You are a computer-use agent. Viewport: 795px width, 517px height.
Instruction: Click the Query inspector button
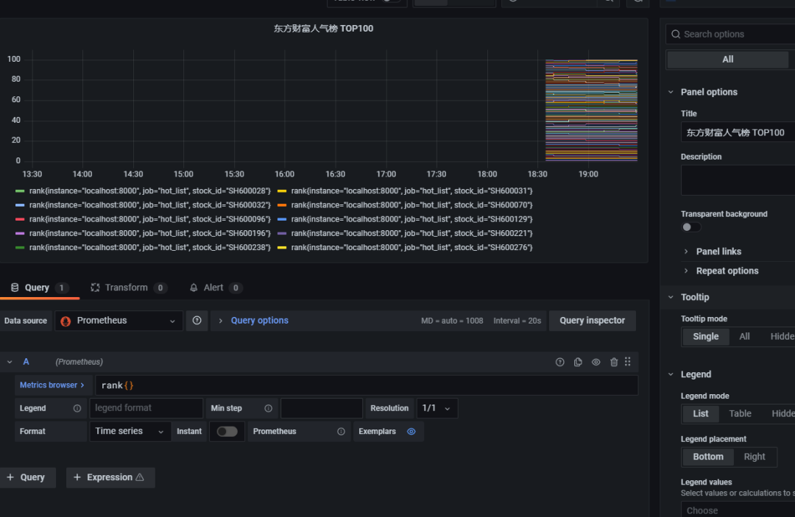point(592,321)
